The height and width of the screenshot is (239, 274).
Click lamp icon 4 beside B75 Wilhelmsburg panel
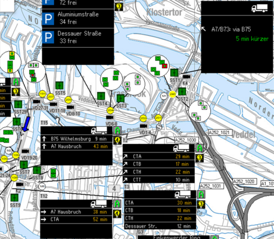click(x=117, y=140)
